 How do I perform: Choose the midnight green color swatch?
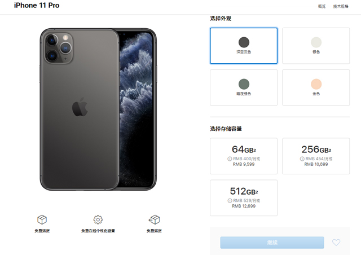(x=244, y=87)
